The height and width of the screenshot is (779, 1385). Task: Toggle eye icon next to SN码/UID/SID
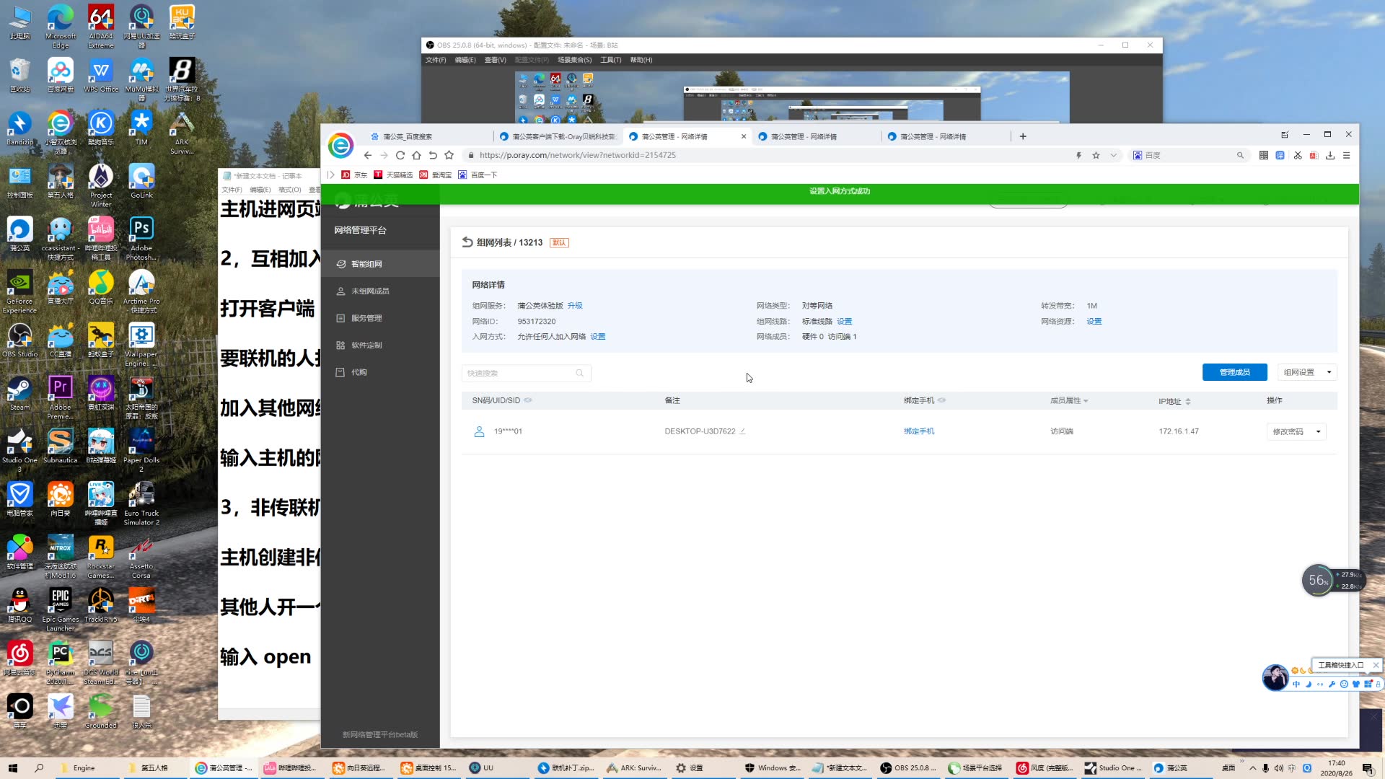[528, 400]
